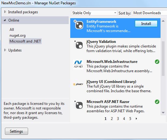Click the green installed checkmark for ASP.NET Razor
Viewport: 167px width, 140px height.
coord(157,102)
